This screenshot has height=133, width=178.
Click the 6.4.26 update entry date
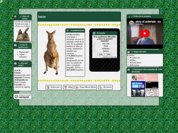69,34
